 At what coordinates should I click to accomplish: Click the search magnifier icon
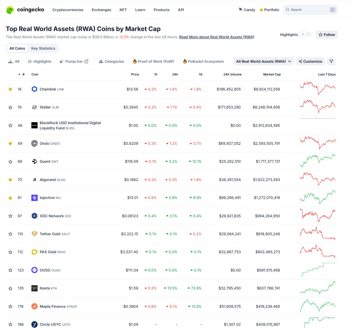[x=288, y=10]
